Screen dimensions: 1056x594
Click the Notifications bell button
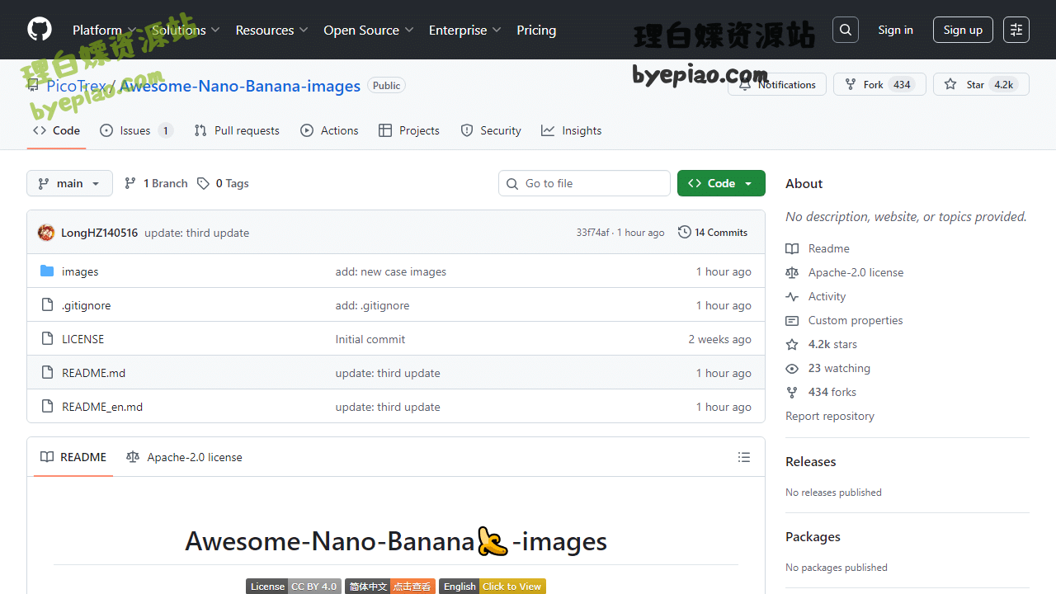(777, 84)
